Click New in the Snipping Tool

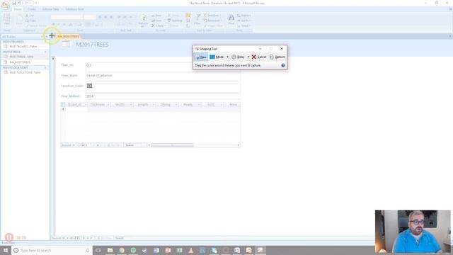click(200, 57)
